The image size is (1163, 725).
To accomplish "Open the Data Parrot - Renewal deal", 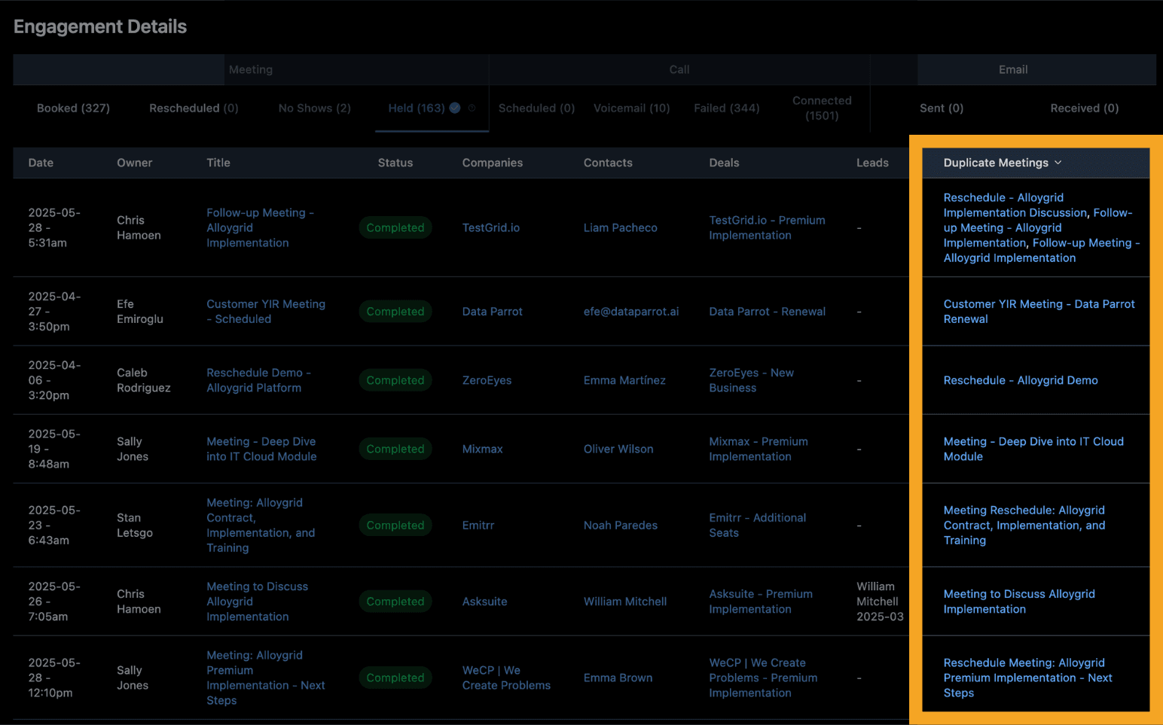I will click(767, 311).
